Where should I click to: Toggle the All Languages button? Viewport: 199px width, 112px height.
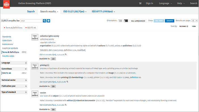tap(138, 21)
